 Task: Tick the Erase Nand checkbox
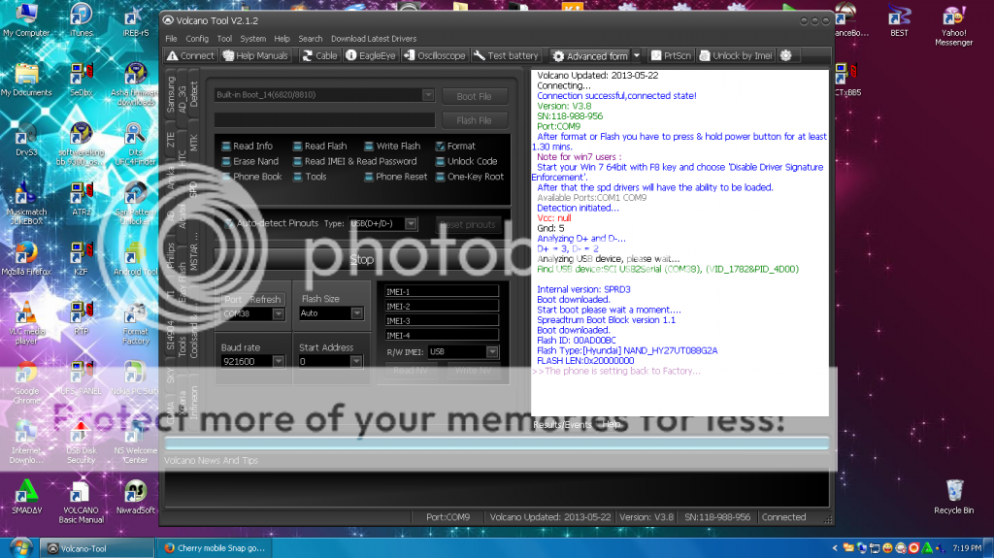226,161
